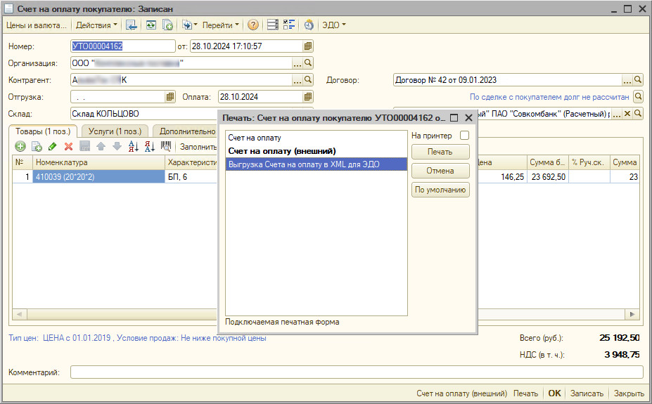The height and width of the screenshot is (404, 652).
Task: Sort goods descending Я-А icon
Action: (x=150, y=146)
